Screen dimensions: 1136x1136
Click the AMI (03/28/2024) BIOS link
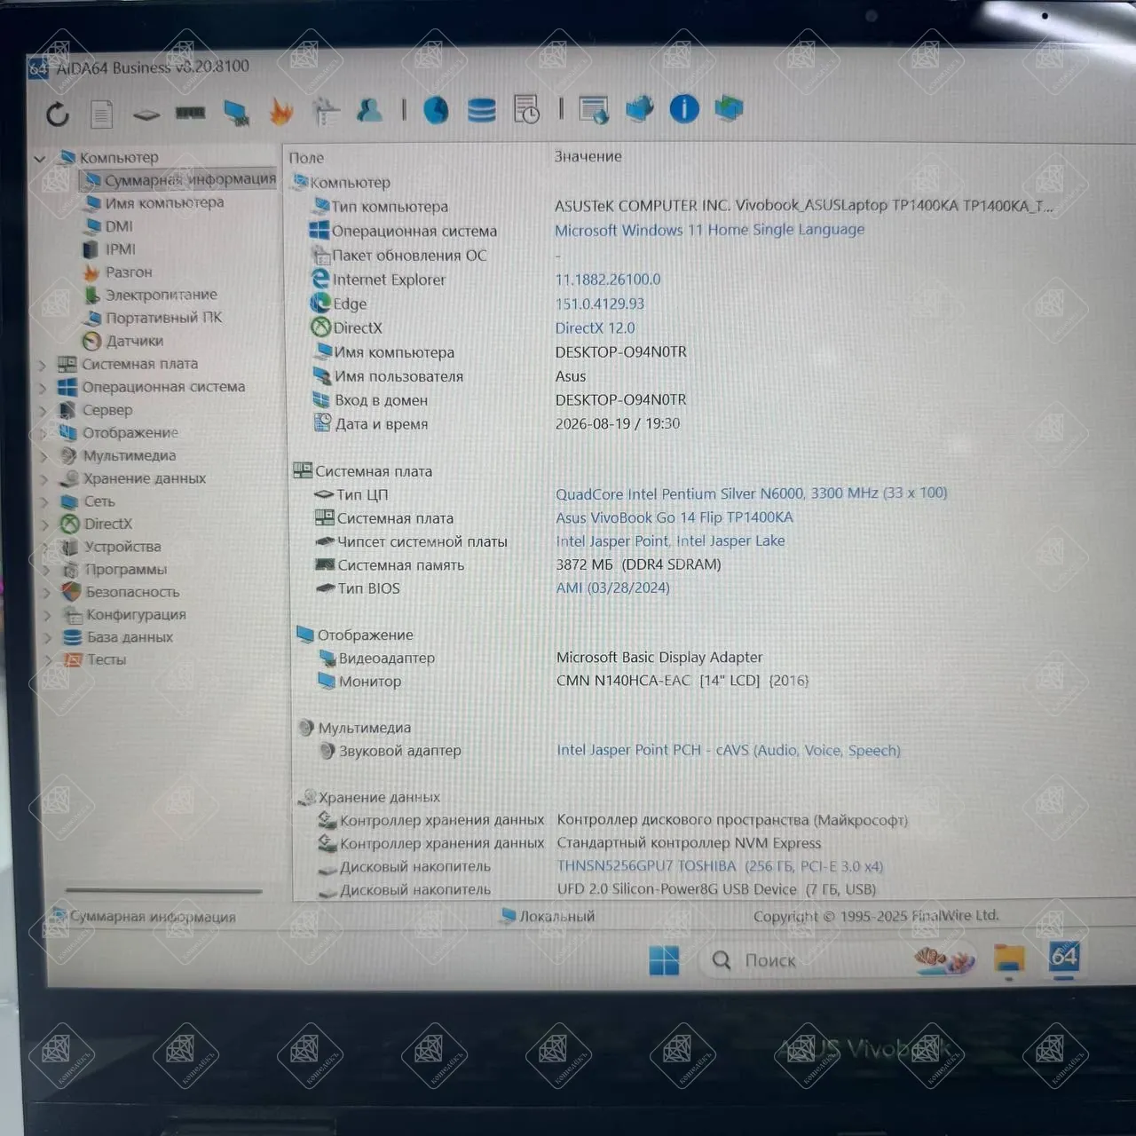612,588
